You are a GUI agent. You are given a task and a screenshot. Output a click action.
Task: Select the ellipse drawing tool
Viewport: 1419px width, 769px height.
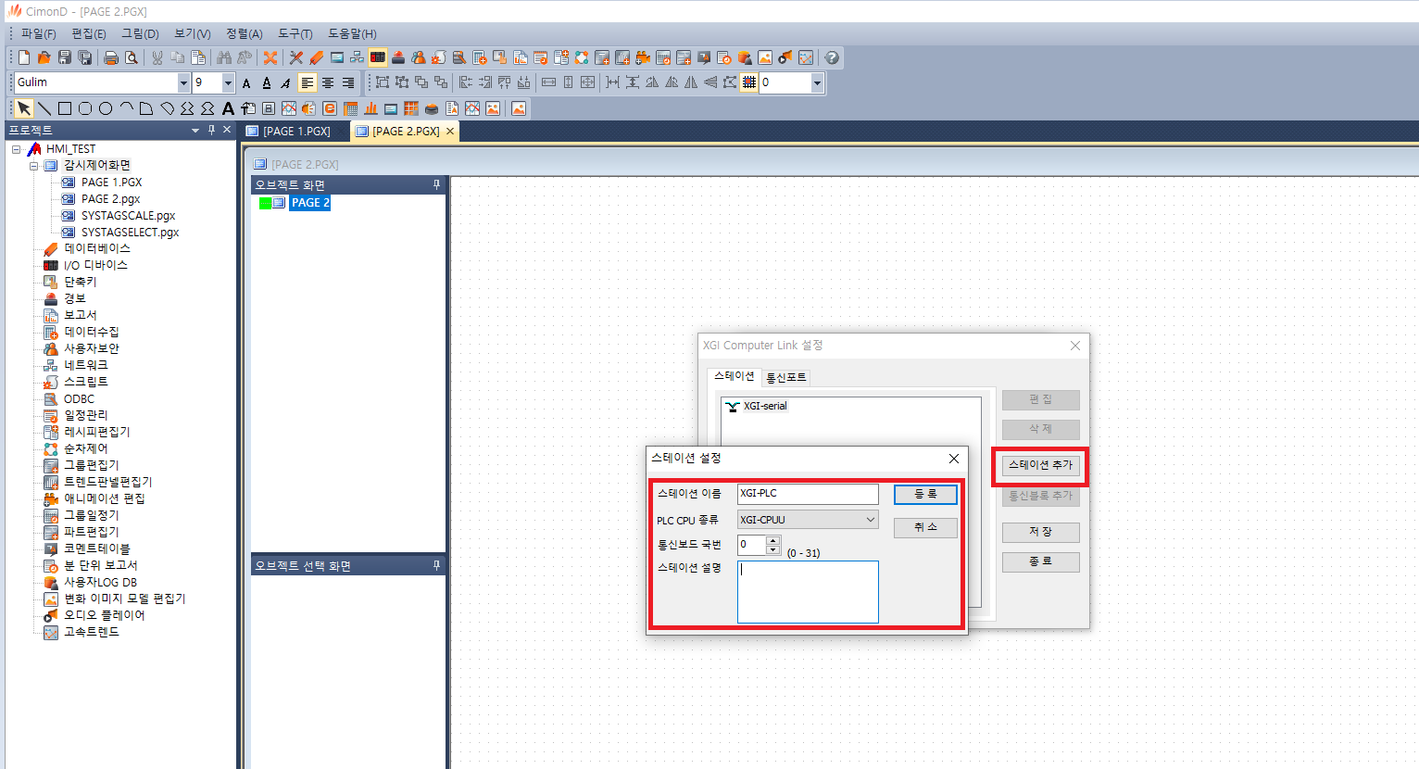coord(106,108)
